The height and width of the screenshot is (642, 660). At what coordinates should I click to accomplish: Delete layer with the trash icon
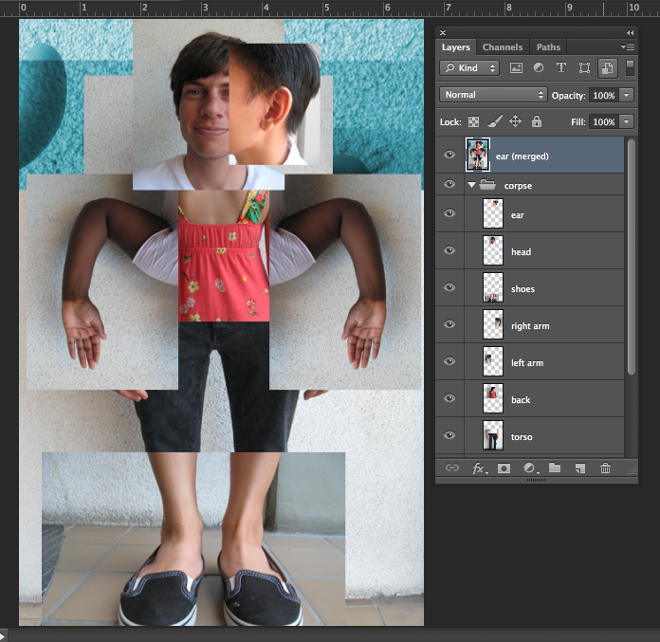[x=605, y=468]
